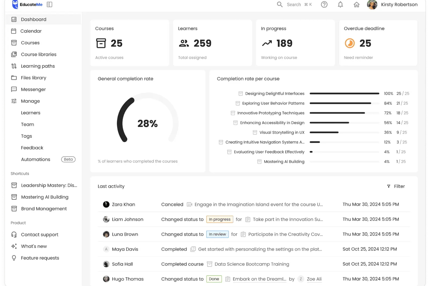Viewport: 429px width, 286px height.
Task: Expand the Manage section in the sidebar
Action: tap(30, 101)
